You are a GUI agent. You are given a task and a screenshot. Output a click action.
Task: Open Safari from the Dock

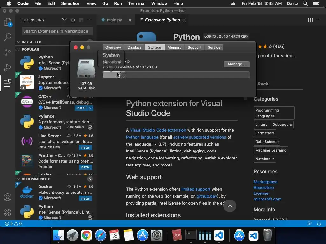click(x=100, y=235)
